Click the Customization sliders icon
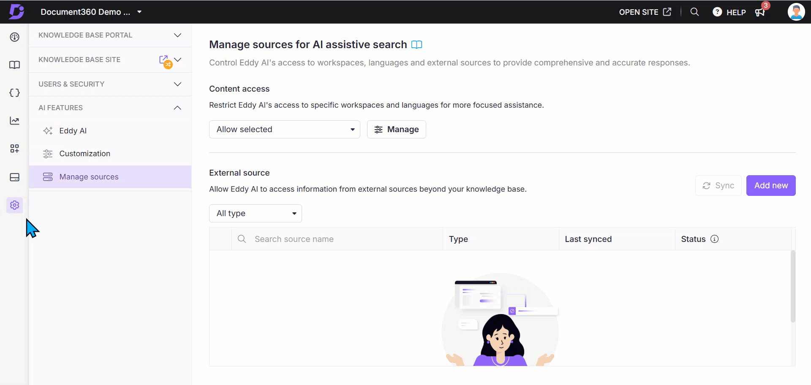This screenshot has width=811, height=385. (48, 154)
